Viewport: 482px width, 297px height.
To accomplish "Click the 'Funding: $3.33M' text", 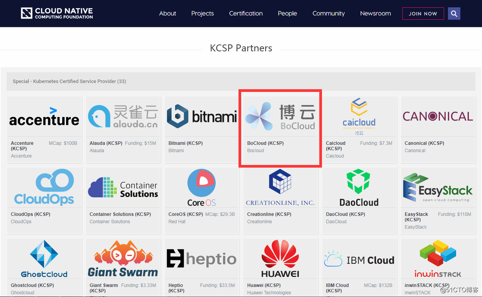I will click(x=139, y=285).
